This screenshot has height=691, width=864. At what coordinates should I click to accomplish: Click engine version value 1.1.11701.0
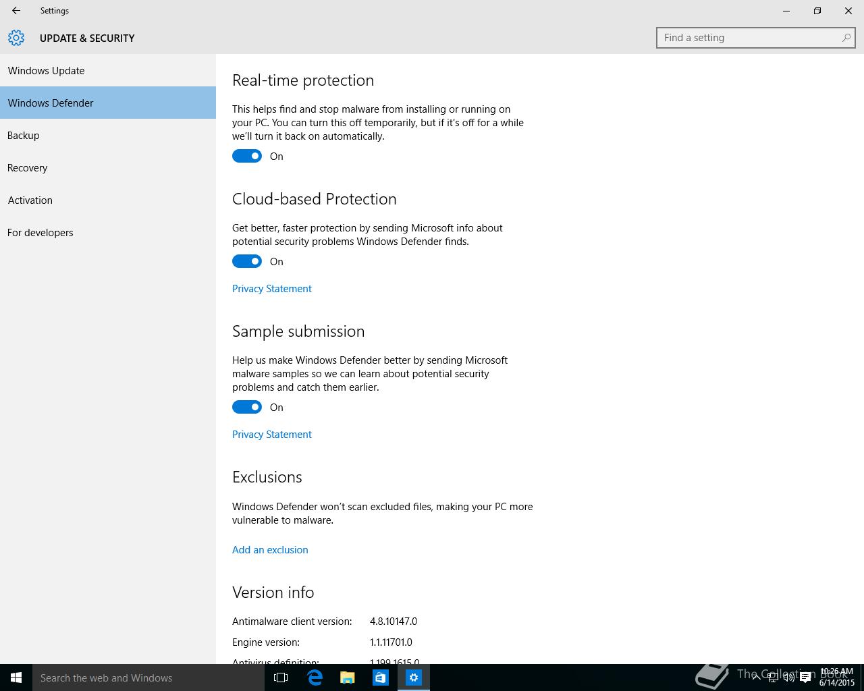(391, 642)
